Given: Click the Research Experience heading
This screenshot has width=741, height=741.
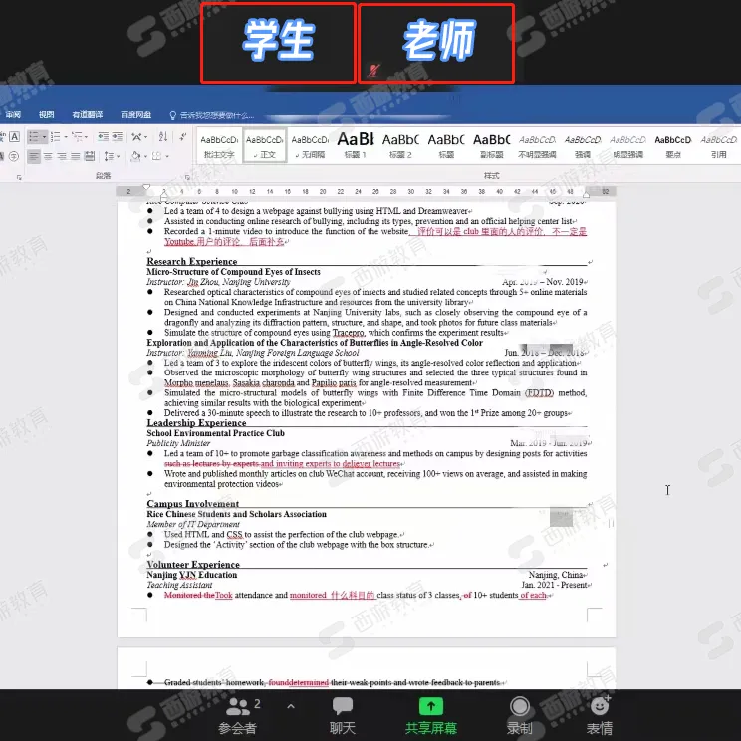Looking at the screenshot, I should point(192,261).
